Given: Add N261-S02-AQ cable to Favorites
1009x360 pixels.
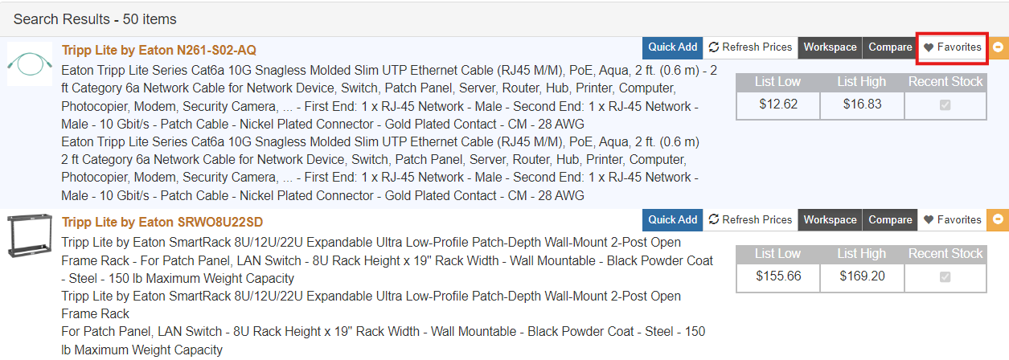Looking at the screenshot, I should pyautogui.click(x=952, y=47).
